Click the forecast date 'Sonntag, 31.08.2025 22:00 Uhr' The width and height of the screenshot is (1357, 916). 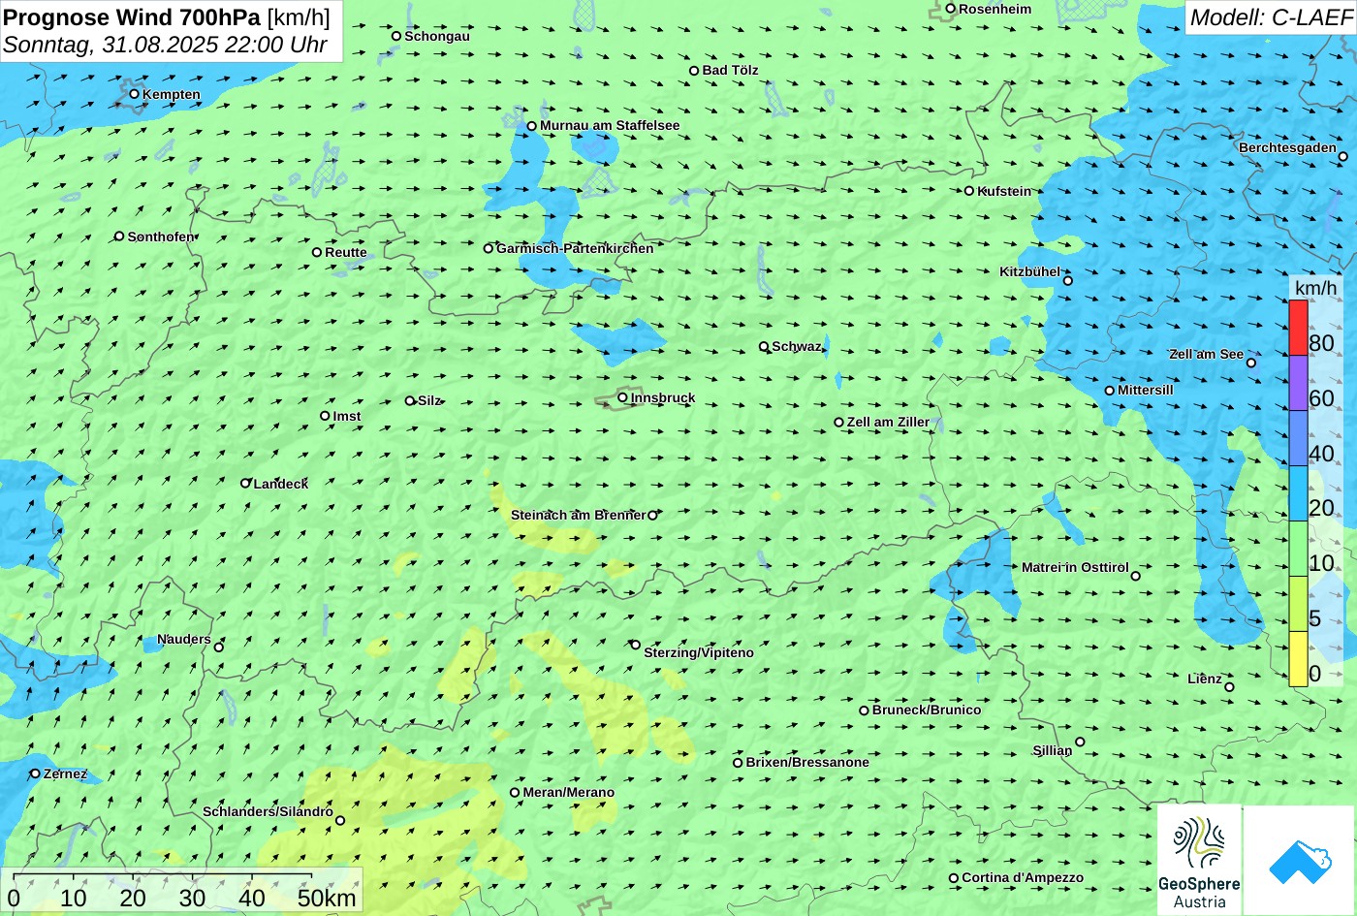(165, 45)
